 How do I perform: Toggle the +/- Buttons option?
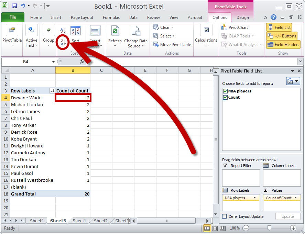pos(282,36)
